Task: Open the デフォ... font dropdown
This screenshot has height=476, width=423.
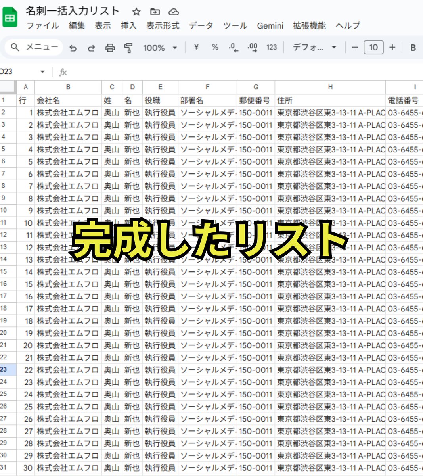Action: (x=315, y=47)
